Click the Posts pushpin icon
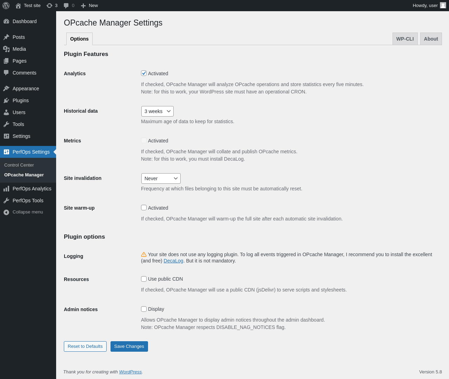Viewport: 449px width, 379px height. tap(6, 37)
